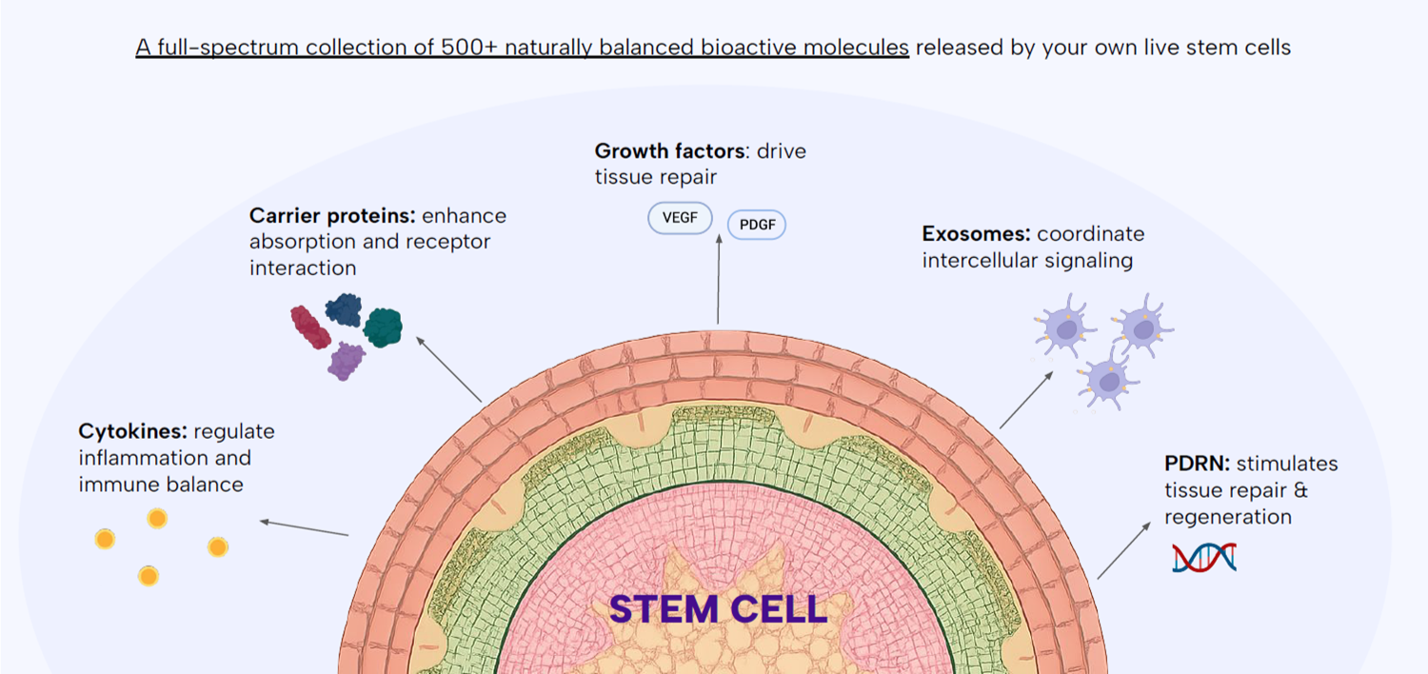Click the PDGF growth factor pill

pyautogui.click(x=757, y=225)
